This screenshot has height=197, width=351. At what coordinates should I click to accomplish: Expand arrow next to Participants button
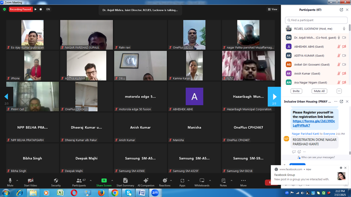pyautogui.click(x=91, y=181)
